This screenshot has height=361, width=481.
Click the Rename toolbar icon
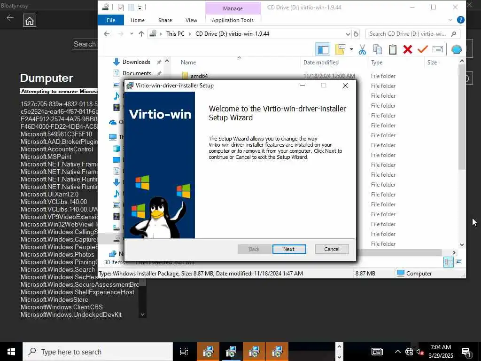(438, 49)
